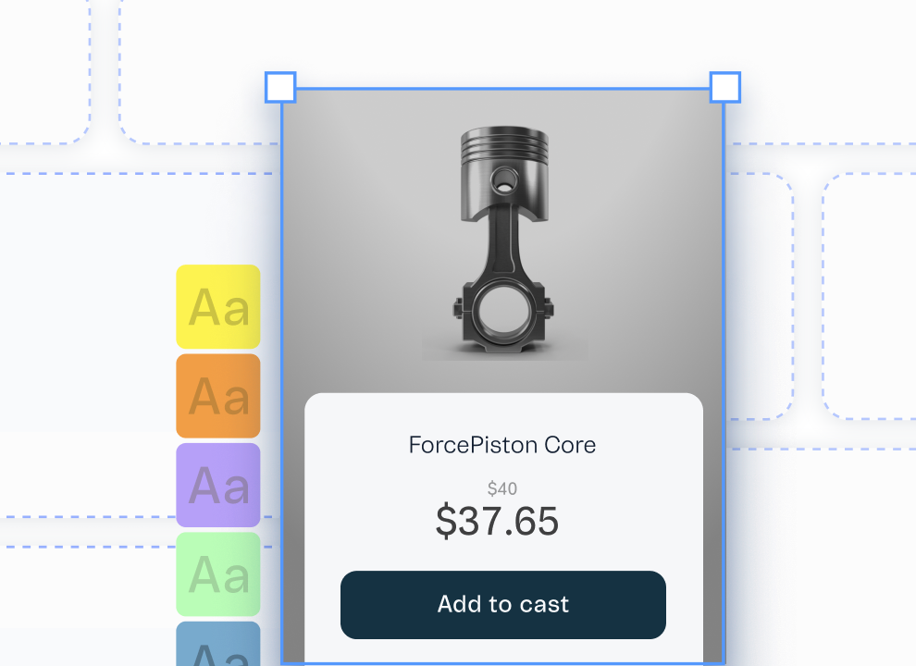Select the blue Aa text style swatch
The image size is (916, 666).
coord(218,646)
